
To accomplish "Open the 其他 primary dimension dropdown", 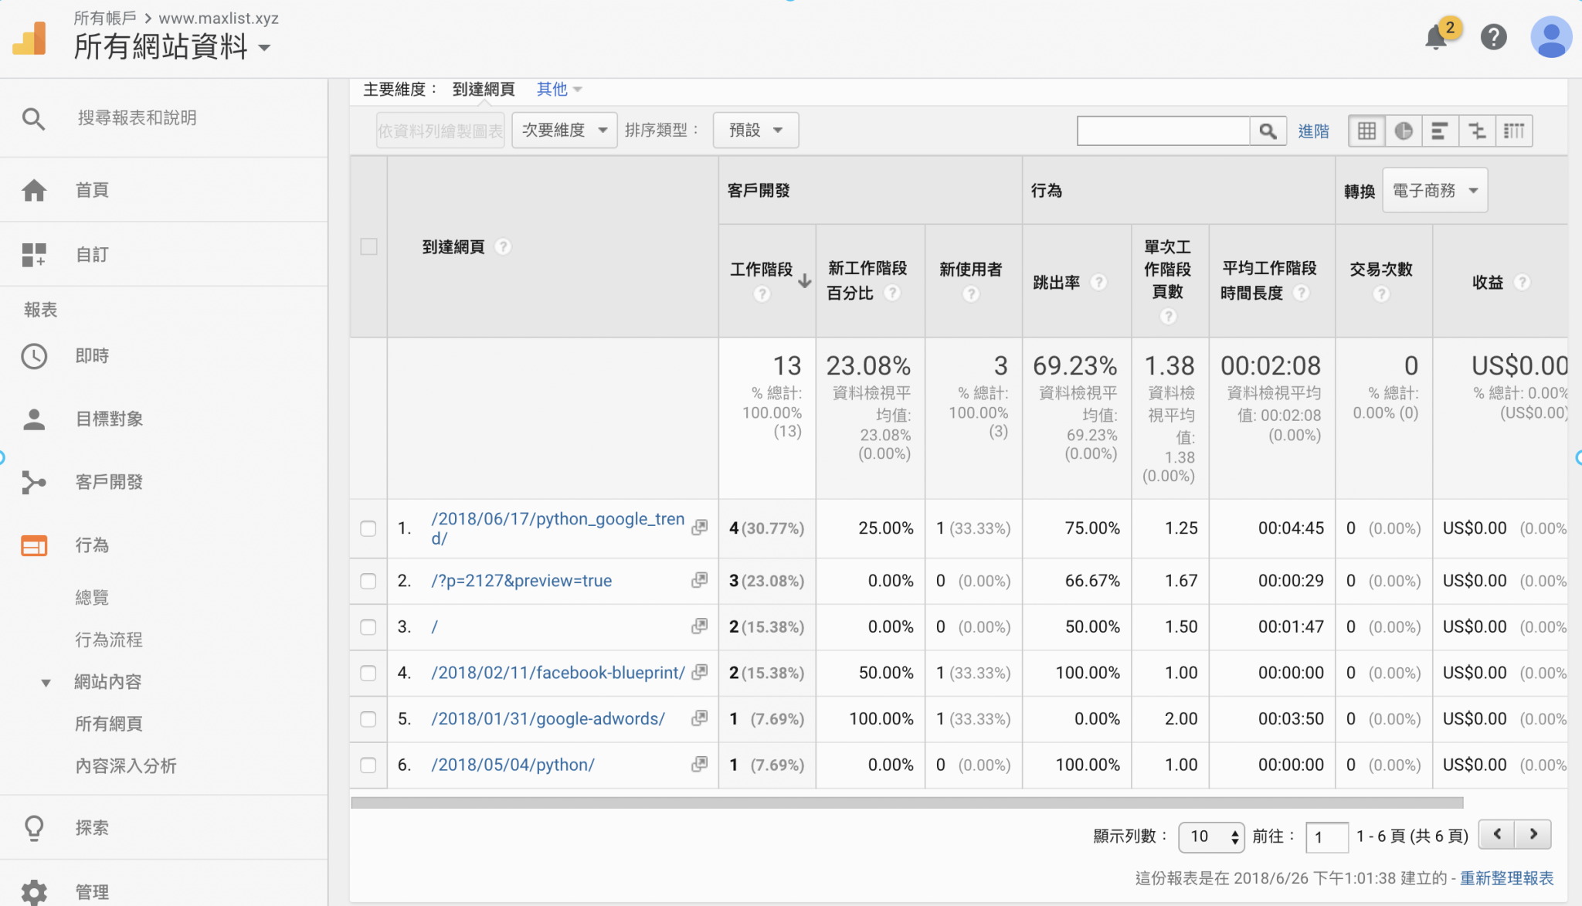I will point(559,90).
